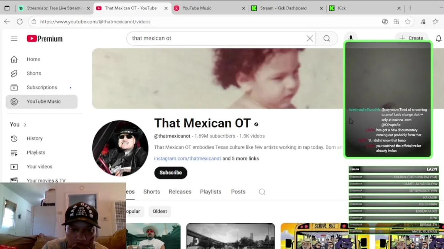
Task: Bookmark this page with star icon
Action: (408, 21)
